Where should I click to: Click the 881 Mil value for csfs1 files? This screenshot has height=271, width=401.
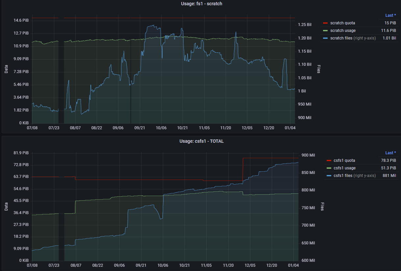coord(389,176)
